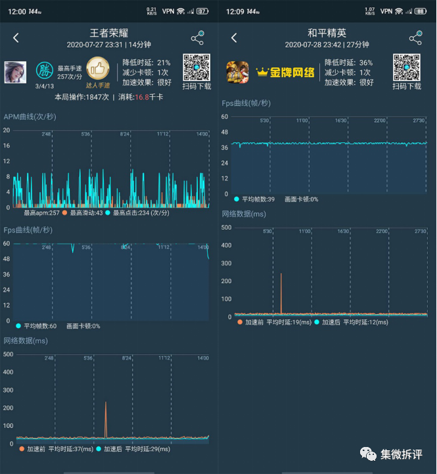
Task: Tap the orange latency spike in 王者荣耀 network chart
Action: pos(106,419)
